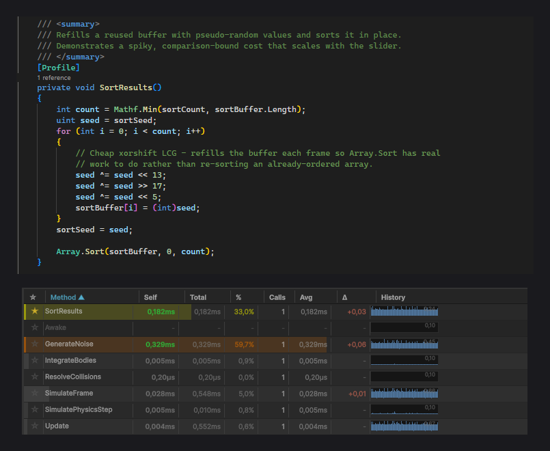Viewport: 550px width, 451px height.
Task: Click the delta column header
Action: click(345, 297)
